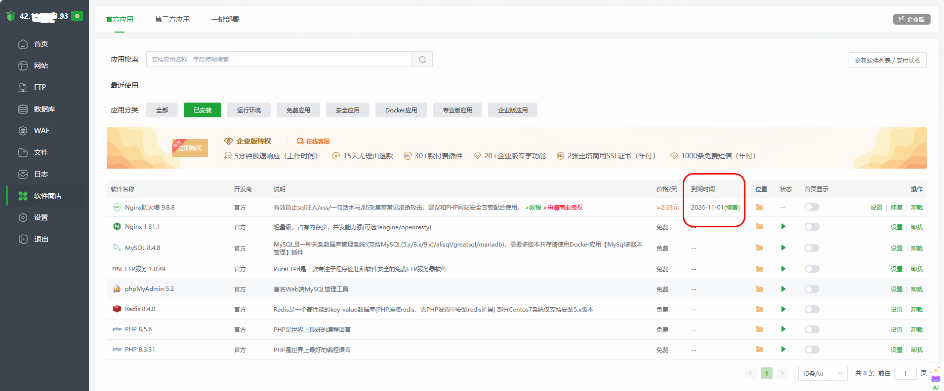Open the 15条/页 page size dropdown
The height and width of the screenshot is (391, 944).
point(822,373)
